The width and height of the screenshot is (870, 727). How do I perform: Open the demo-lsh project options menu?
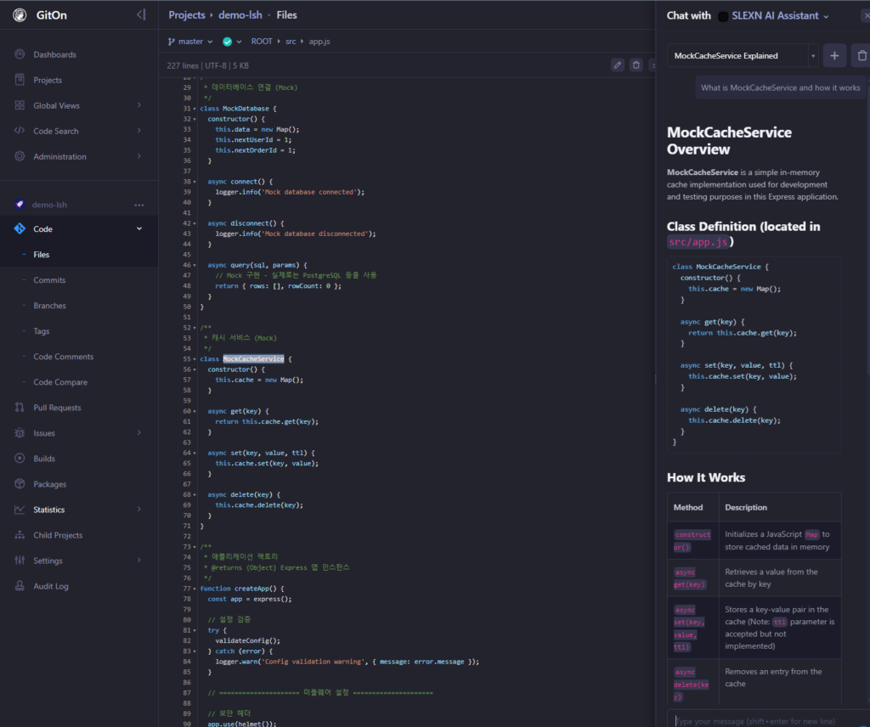tap(139, 205)
